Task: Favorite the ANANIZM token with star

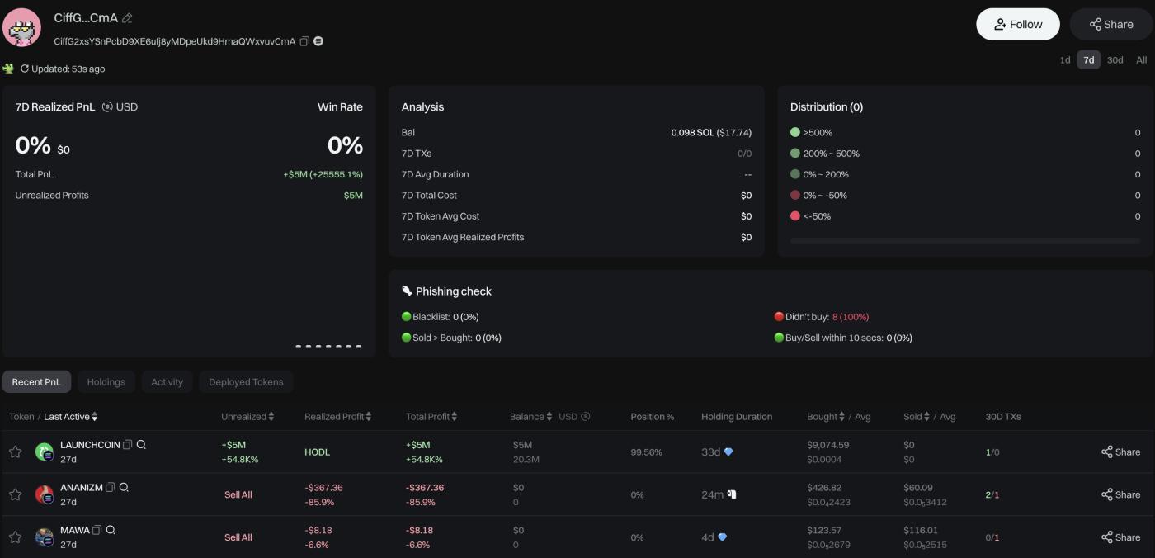Action: click(x=15, y=494)
